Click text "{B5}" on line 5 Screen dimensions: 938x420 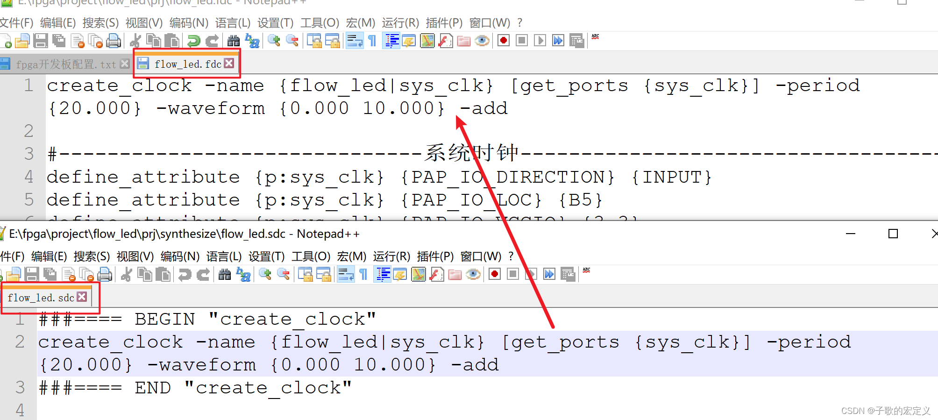click(x=581, y=200)
